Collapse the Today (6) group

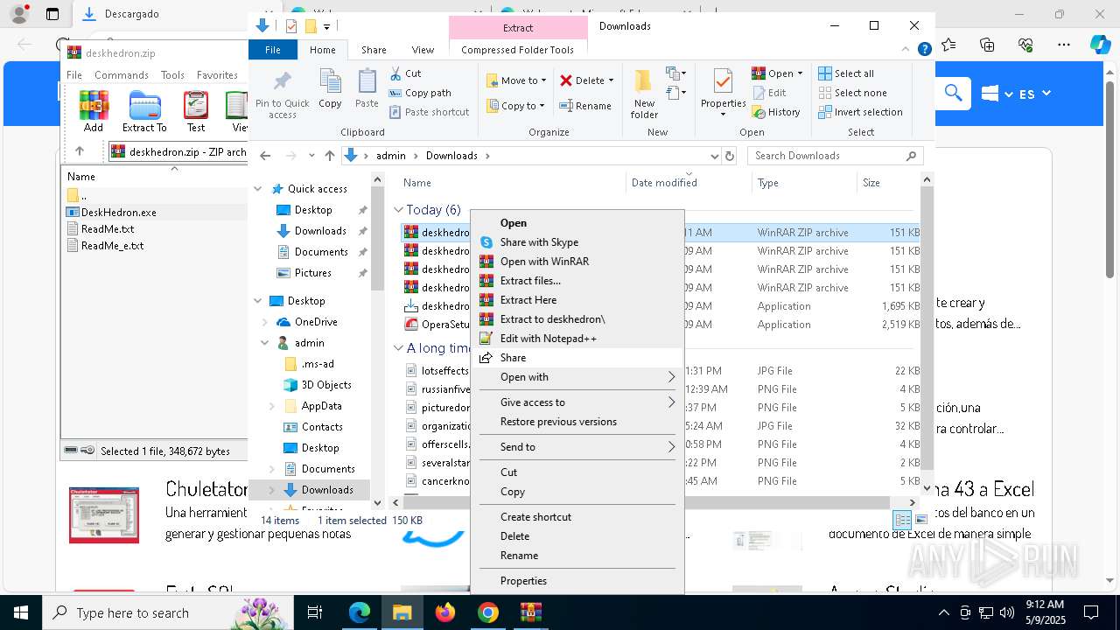pos(399,210)
